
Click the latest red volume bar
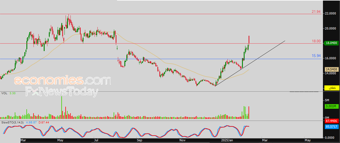(x=249, y=113)
